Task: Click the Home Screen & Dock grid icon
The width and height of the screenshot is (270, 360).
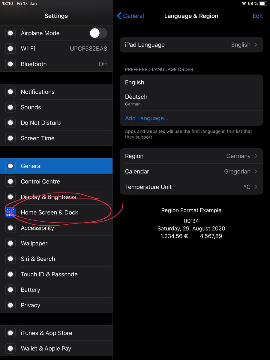Action: tap(10, 212)
